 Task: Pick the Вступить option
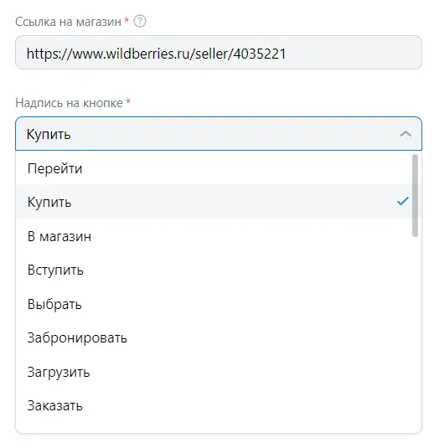pyautogui.click(x=214, y=270)
